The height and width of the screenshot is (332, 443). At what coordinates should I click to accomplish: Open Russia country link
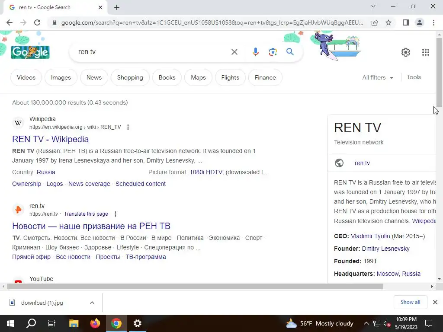click(x=46, y=172)
